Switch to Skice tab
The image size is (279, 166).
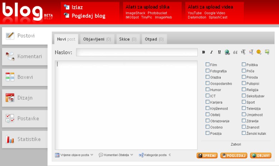(x=128, y=39)
